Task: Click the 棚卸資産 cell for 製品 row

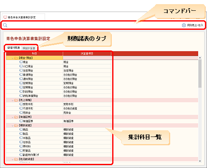Action: (x=87, y=134)
